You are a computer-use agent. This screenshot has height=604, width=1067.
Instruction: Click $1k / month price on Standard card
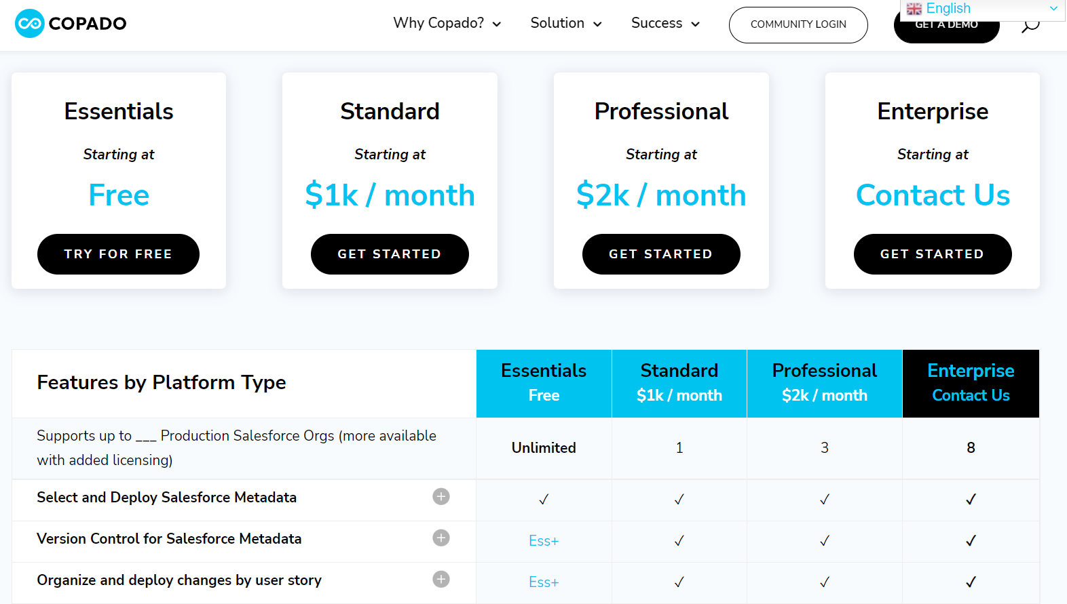[390, 195]
